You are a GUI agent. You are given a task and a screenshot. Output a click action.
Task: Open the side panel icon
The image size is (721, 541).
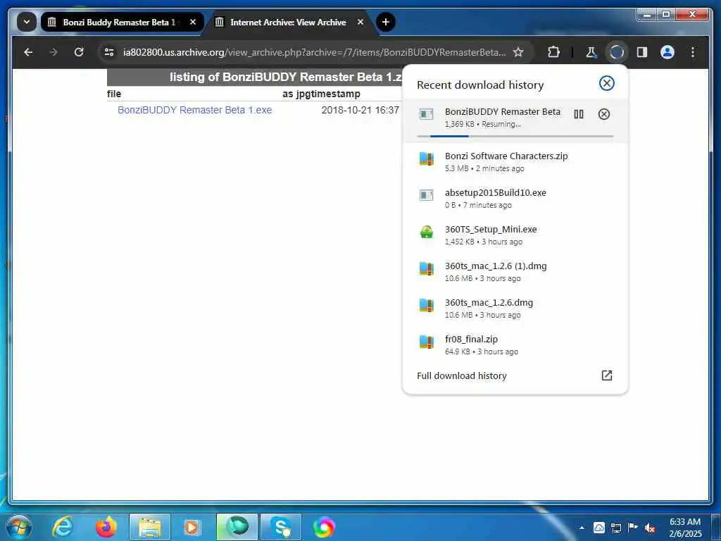642,52
